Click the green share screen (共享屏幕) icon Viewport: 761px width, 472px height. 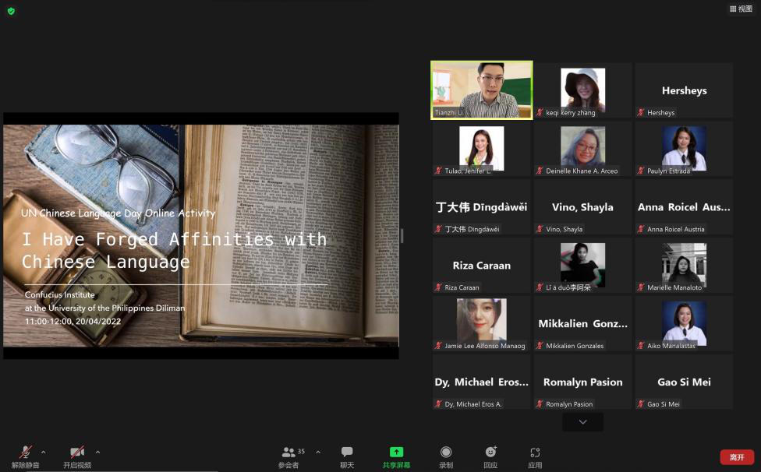pyautogui.click(x=396, y=453)
